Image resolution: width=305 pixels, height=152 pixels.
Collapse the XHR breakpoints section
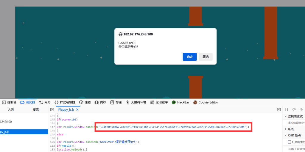click(286, 135)
